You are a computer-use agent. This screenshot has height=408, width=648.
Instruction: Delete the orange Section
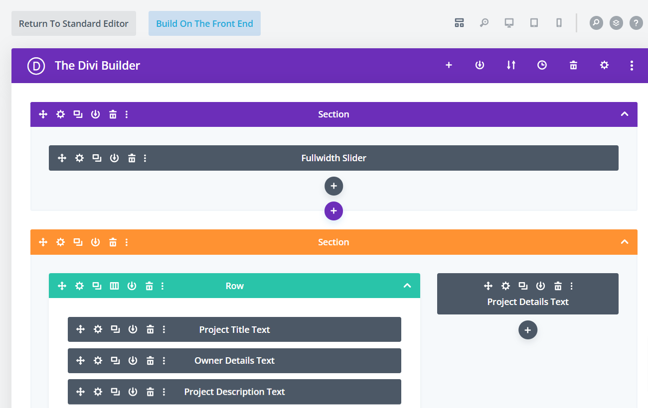click(x=113, y=242)
